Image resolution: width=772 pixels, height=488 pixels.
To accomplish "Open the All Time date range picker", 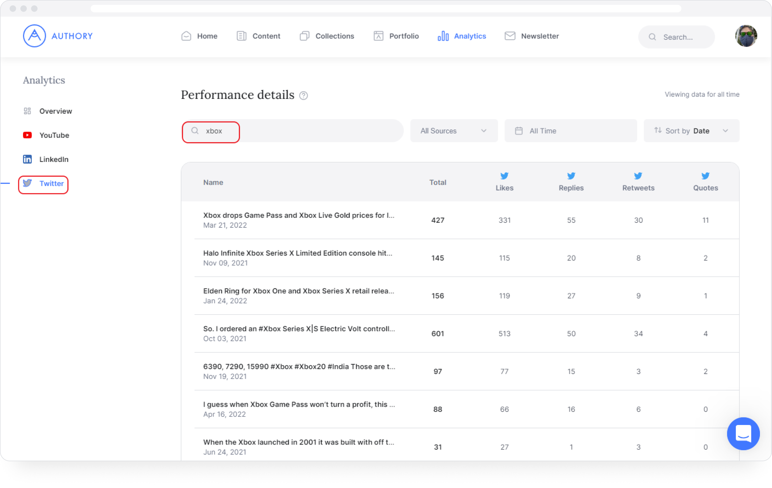I will 570,131.
